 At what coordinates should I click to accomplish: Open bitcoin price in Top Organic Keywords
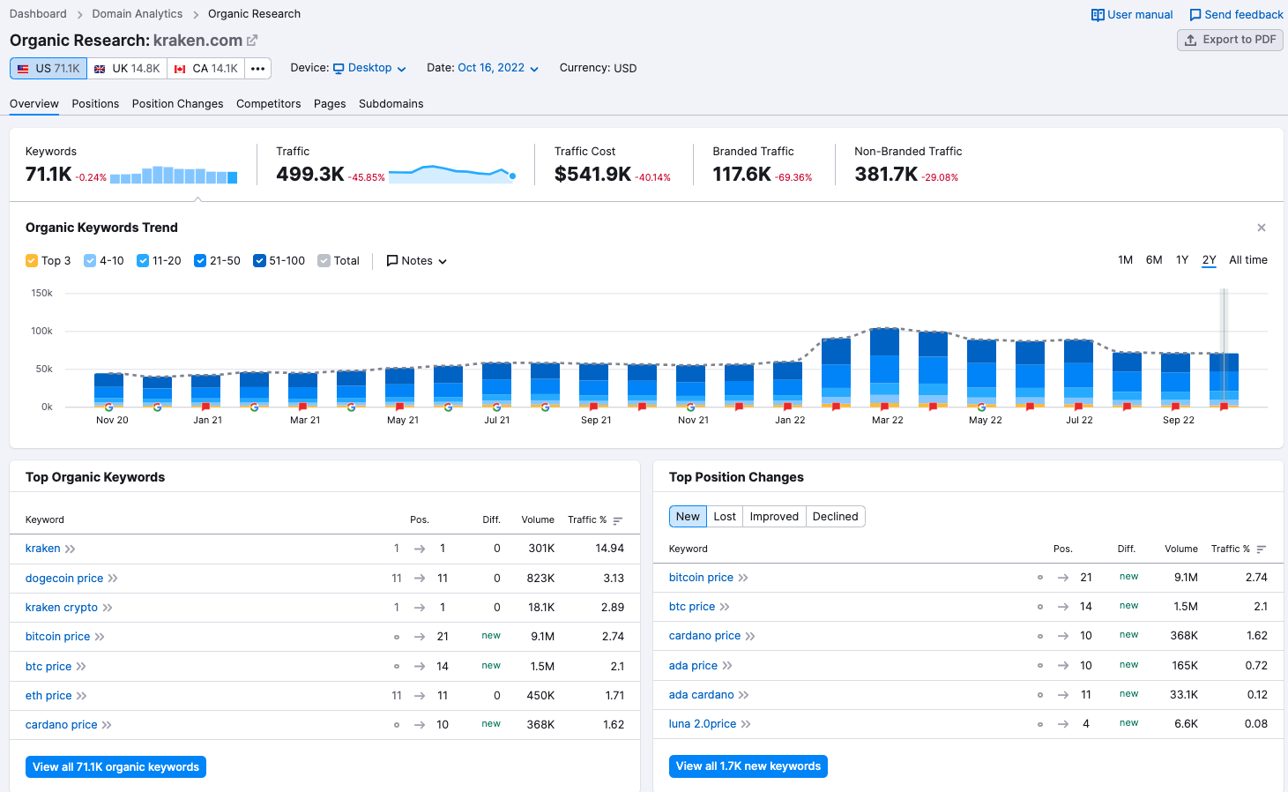(x=57, y=637)
